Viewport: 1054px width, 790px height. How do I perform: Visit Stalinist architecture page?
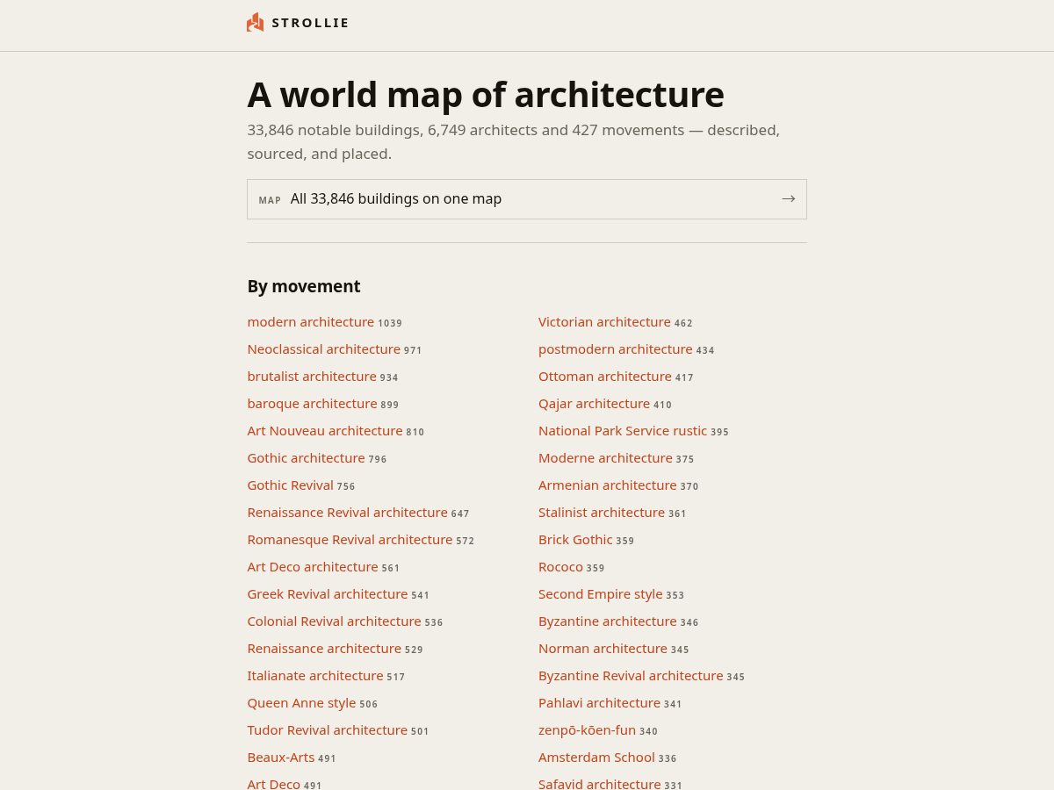[x=602, y=513]
